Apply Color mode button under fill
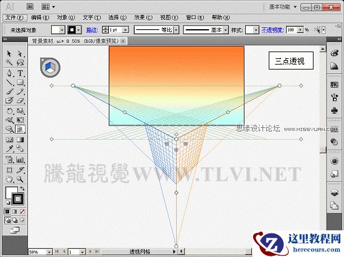The image size is (344, 257). (7, 212)
